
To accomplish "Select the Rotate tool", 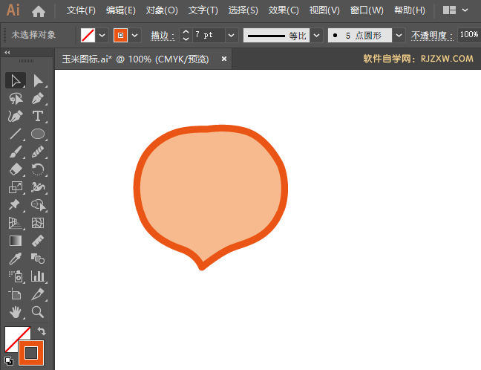I will pos(38,169).
